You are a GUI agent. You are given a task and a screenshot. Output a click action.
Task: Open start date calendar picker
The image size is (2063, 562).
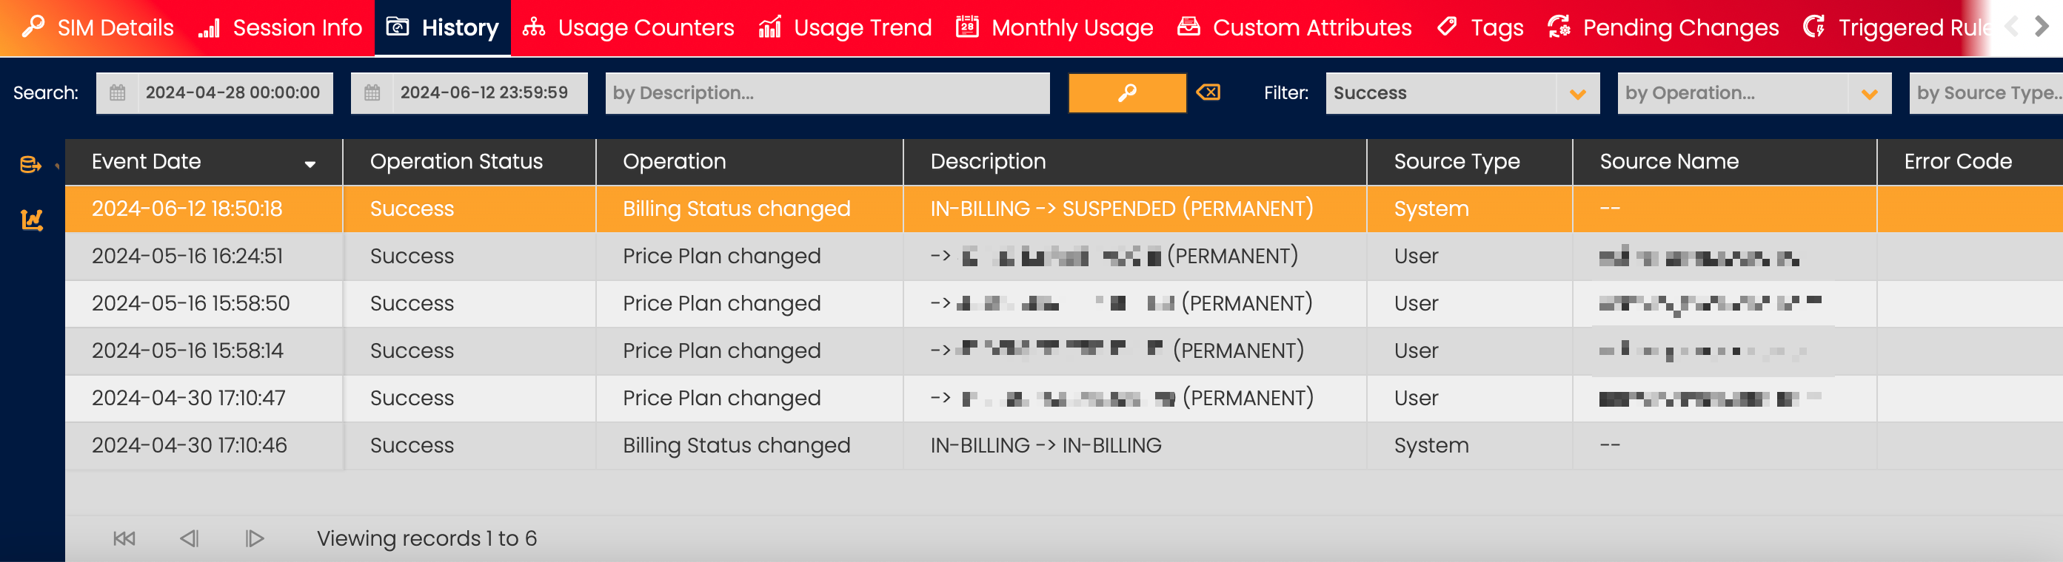(118, 92)
